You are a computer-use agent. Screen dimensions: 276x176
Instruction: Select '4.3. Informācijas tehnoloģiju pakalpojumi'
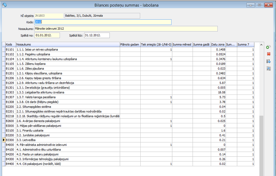click(43, 159)
